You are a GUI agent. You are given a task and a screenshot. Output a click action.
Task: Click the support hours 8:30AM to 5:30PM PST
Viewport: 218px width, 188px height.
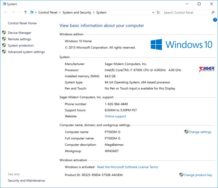pos(121,110)
